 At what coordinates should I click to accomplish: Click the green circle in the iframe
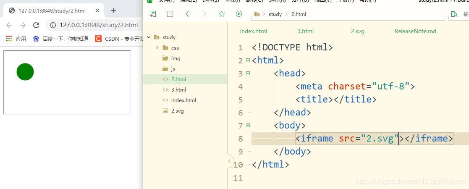pyautogui.click(x=25, y=72)
